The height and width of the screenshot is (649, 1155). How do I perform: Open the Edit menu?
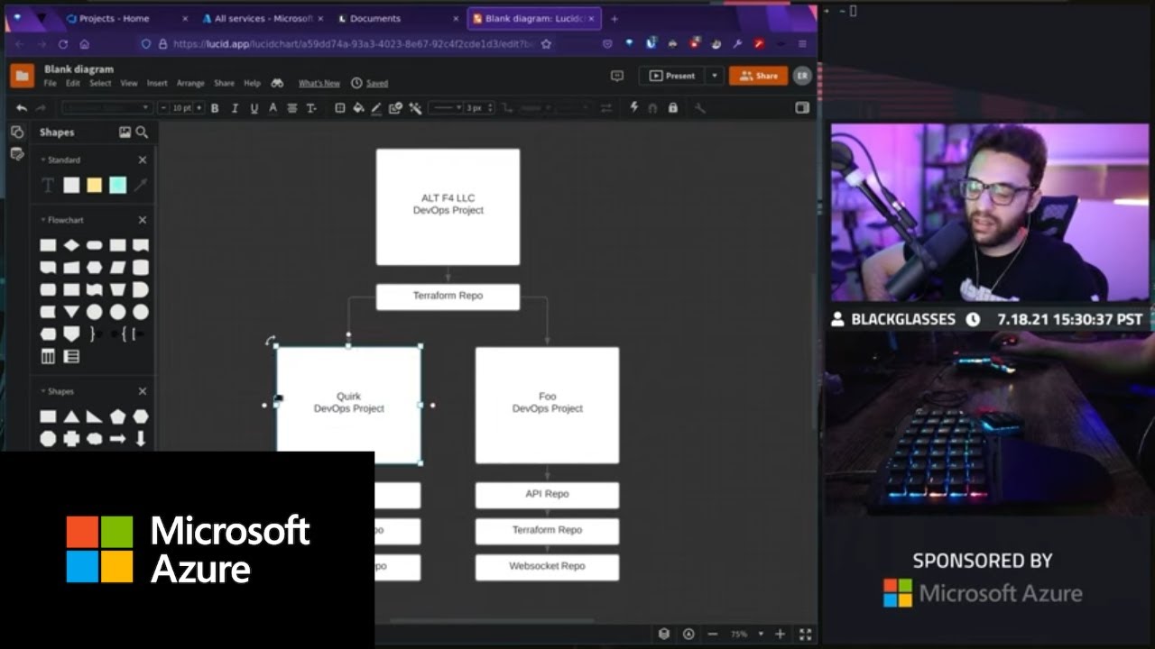(73, 83)
